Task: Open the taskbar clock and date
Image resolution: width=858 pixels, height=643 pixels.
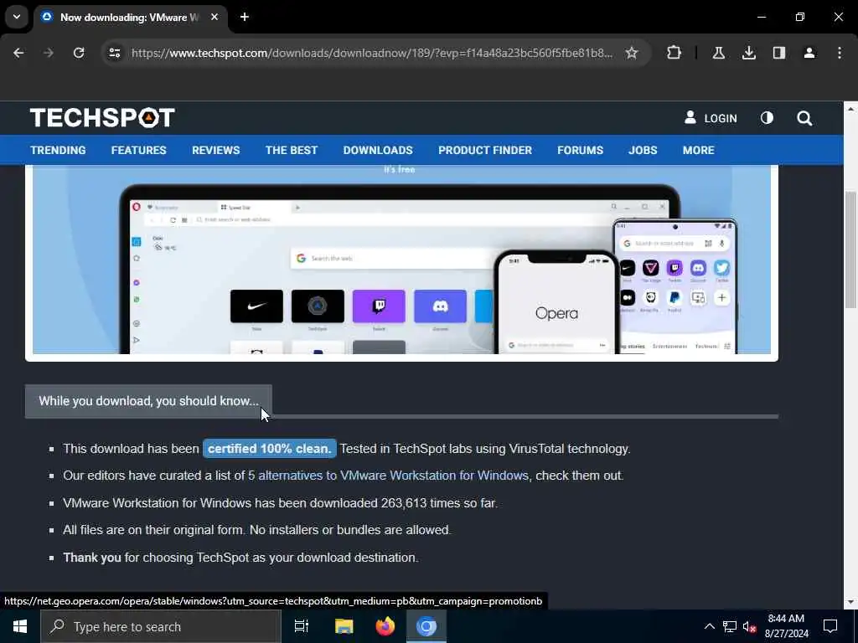Action: [x=786, y=626]
